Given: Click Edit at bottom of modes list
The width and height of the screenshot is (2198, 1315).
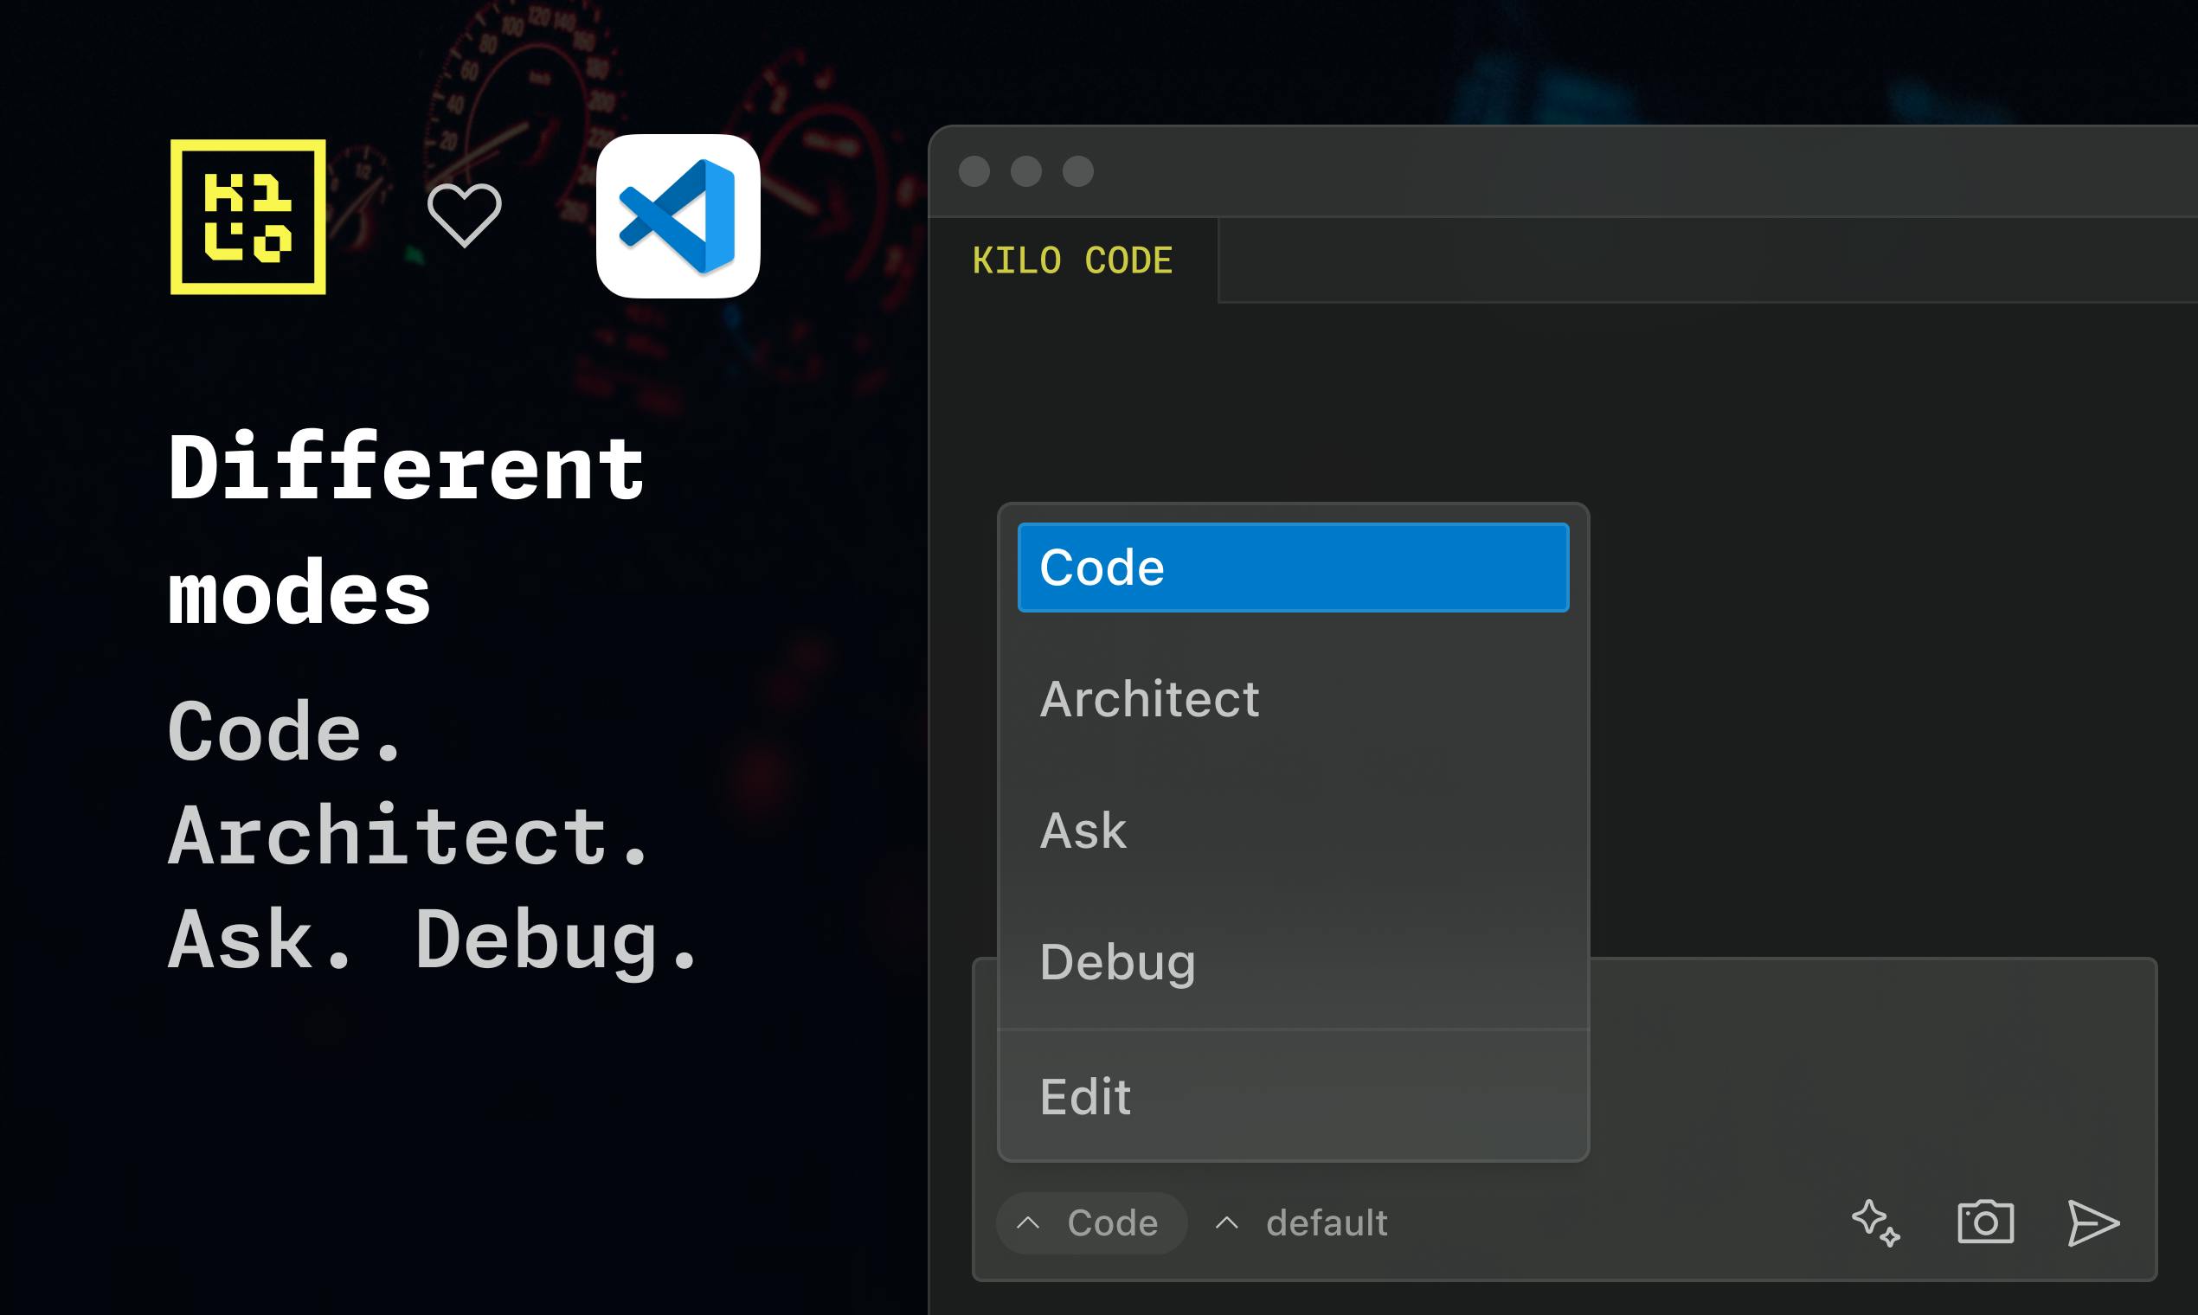Looking at the screenshot, I should click(1293, 1097).
